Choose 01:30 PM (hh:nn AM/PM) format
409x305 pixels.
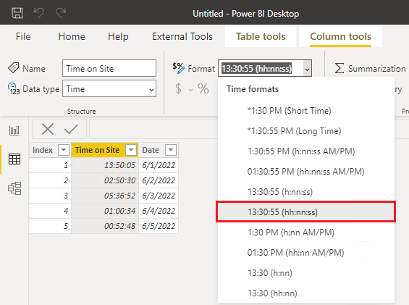(306, 253)
